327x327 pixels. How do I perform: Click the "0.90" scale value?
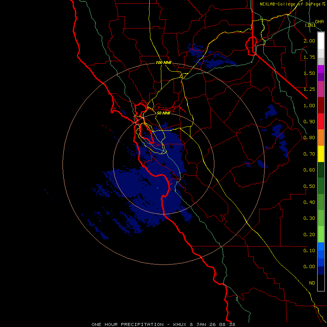[309, 122]
